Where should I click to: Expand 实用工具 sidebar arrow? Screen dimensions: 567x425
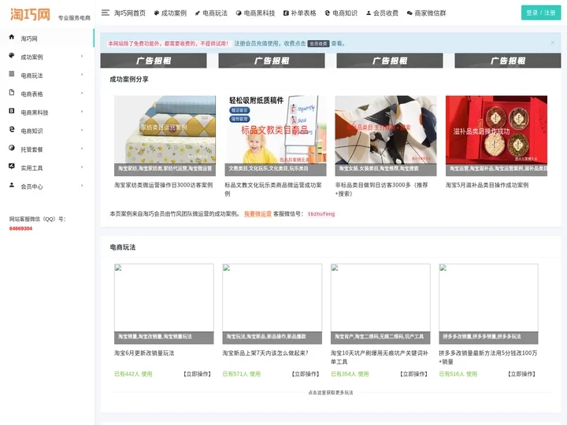click(82, 167)
